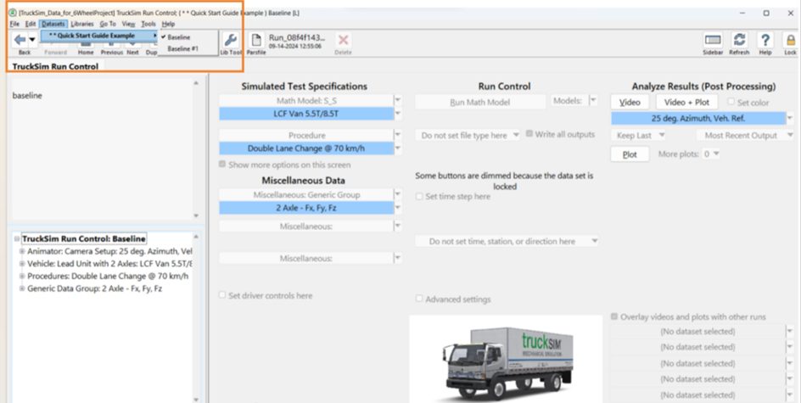801x403 pixels.
Task: Select Quick Start Guide Example submenu
Action: click(x=99, y=36)
